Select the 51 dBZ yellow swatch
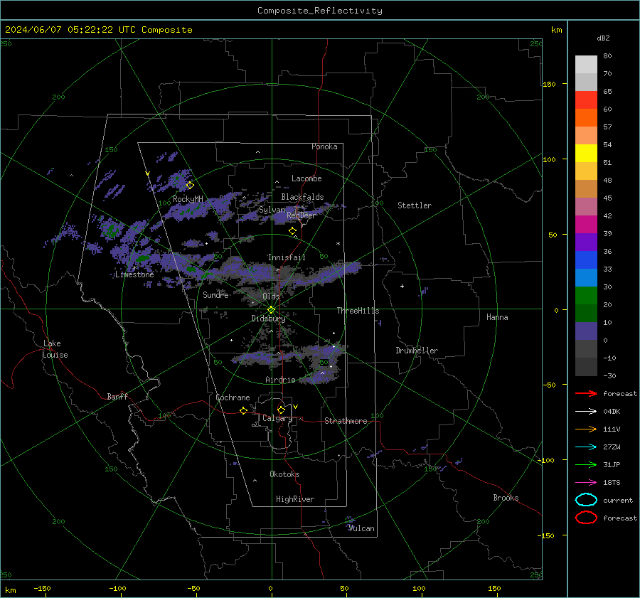 (x=586, y=153)
